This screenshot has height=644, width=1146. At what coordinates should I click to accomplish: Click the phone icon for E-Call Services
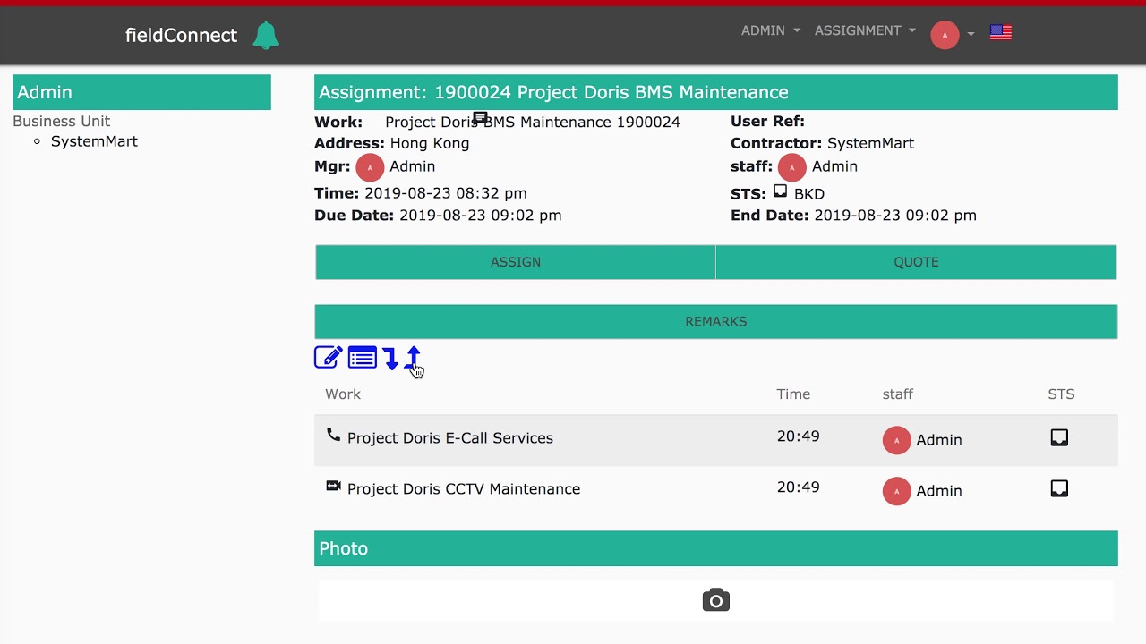pos(333,435)
